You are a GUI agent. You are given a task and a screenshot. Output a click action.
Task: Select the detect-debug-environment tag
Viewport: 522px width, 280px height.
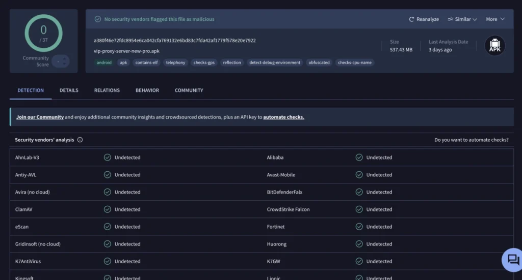pyautogui.click(x=275, y=63)
